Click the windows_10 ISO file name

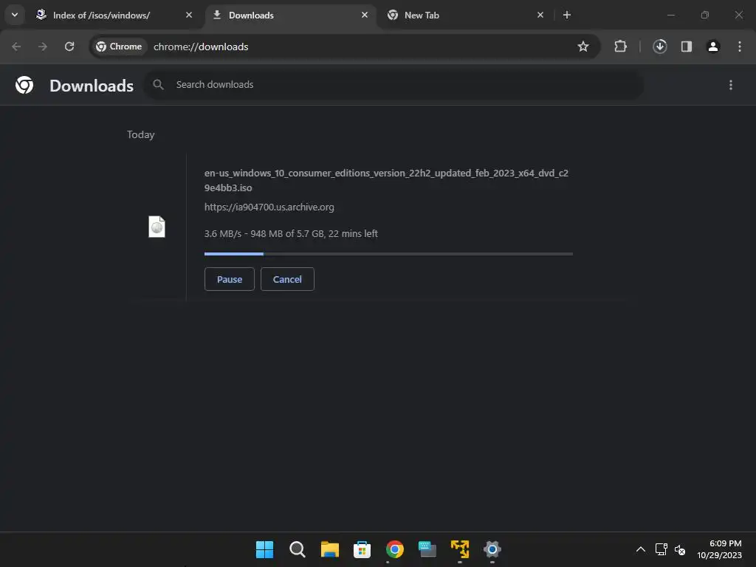click(x=386, y=180)
